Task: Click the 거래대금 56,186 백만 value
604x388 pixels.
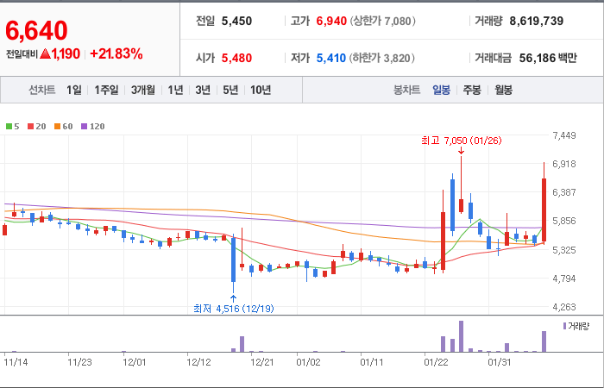Action: pos(548,58)
